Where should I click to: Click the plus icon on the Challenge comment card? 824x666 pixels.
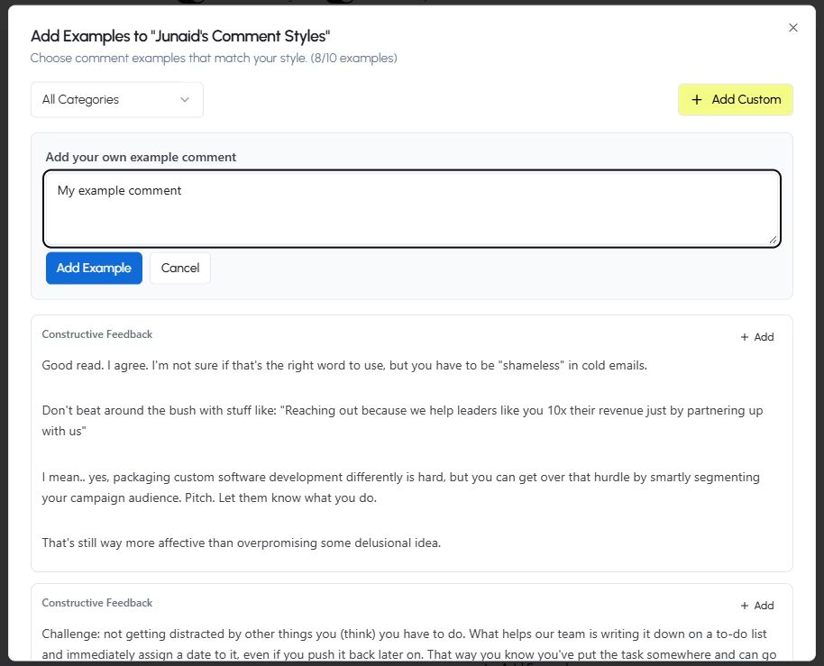click(745, 606)
